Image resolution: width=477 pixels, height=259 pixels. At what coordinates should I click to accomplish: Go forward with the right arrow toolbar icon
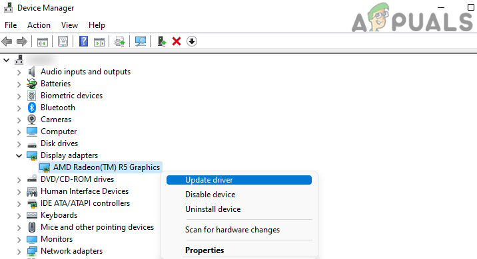pos(21,41)
